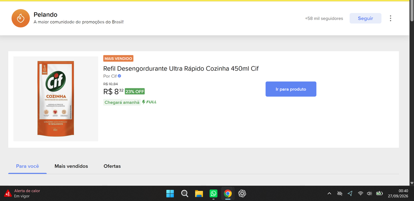The width and height of the screenshot is (414, 201).
Task: Switch to the Mais vendidos tab
Action: click(71, 166)
